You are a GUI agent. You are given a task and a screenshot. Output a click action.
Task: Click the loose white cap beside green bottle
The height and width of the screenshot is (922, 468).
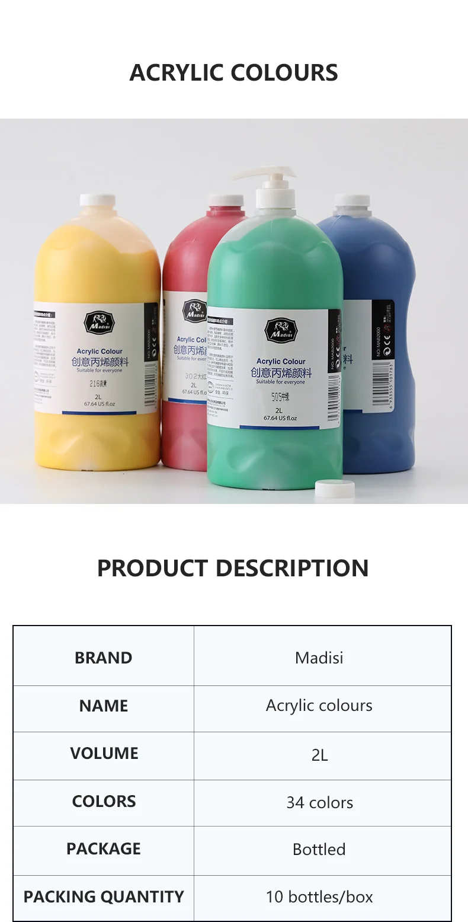tap(335, 488)
